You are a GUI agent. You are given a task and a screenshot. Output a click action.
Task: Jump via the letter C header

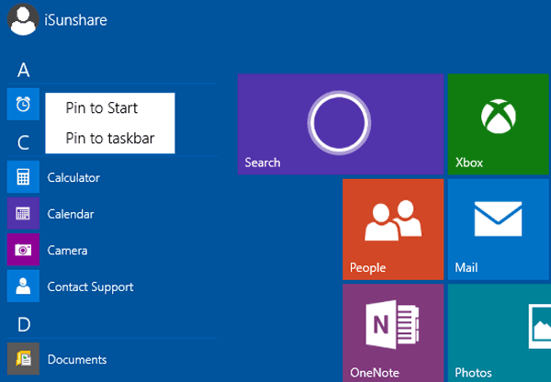(x=24, y=142)
